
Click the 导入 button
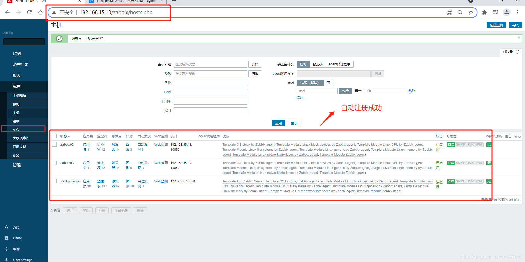[x=515, y=25]
